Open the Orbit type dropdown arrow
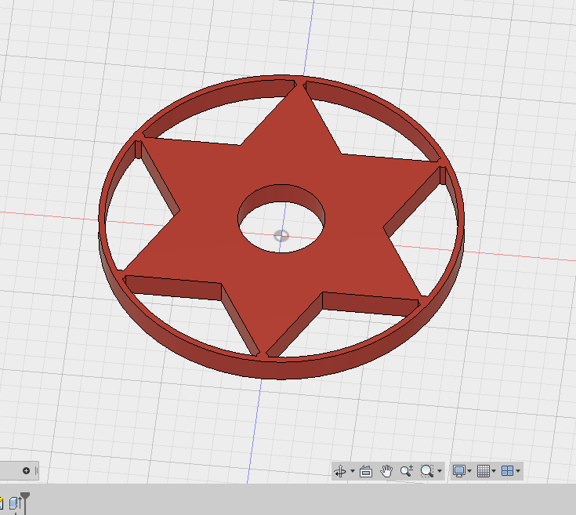Viewport: 576px width, 515px height. click(x=353, y=471)
